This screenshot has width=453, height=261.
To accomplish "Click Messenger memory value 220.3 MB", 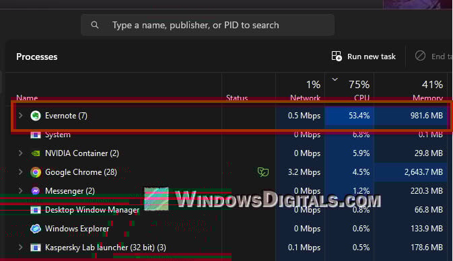I will click(427, 191).
